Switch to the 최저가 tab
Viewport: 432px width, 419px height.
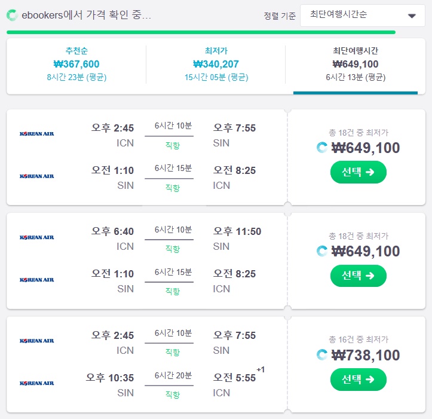(x=216, y=64)
